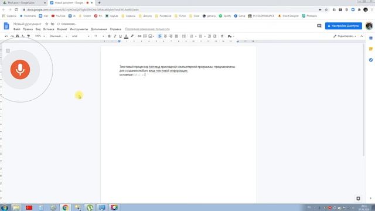Open the Arial font dropdown
Image resolution: width=375 pixels, height=211 pixels.
click(x=81, y=36)
